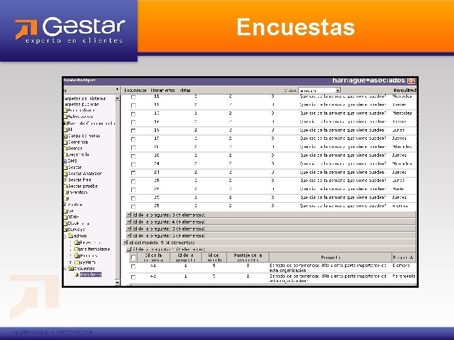
Task: Tick the checkbox for response id 41
Action: [x=133, y=266]
